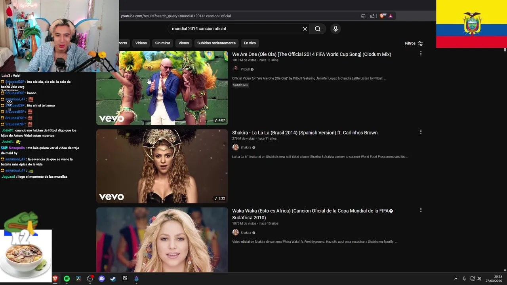Screen dimensions: 507x285
Task: Clear the search box with the X icon
Action: [305, 29]
